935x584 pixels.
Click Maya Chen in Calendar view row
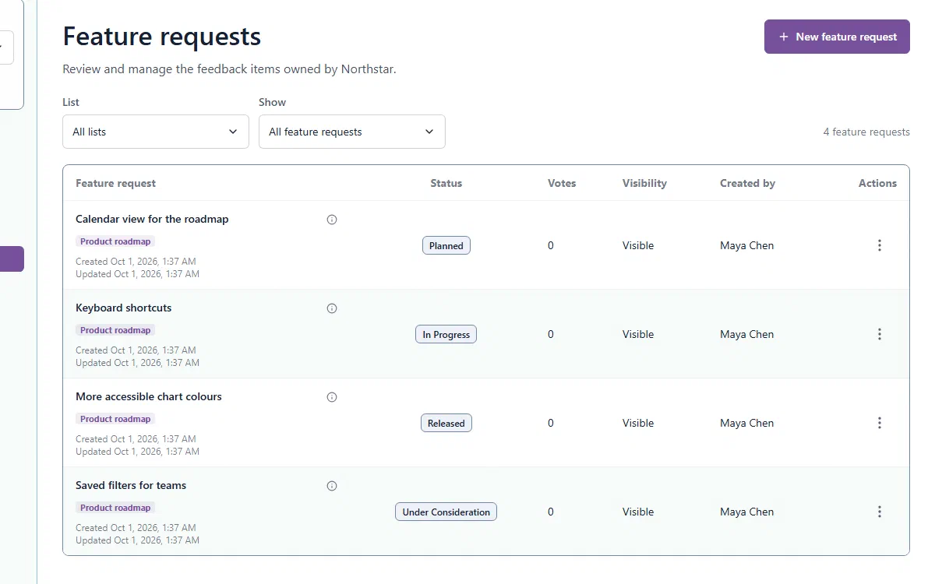point(747,245)
